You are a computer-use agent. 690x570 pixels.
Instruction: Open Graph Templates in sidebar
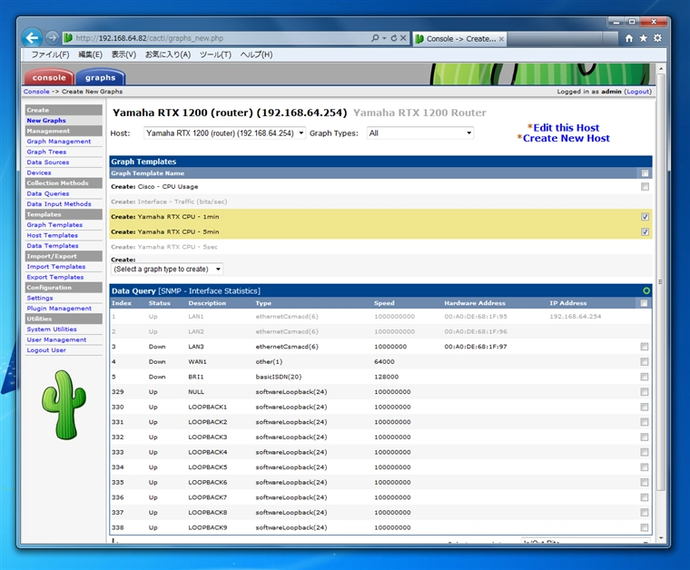click(x=54, y=225)
